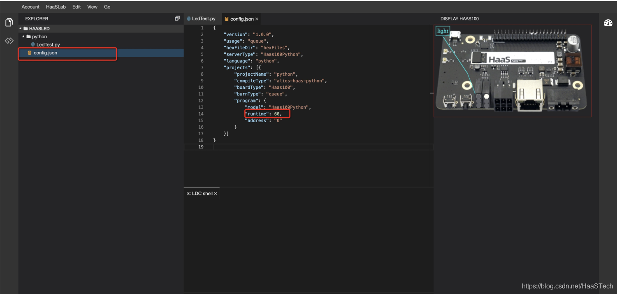Screen dimensions: 617x294
Task: Click the "program": { line
Action: 250,100
